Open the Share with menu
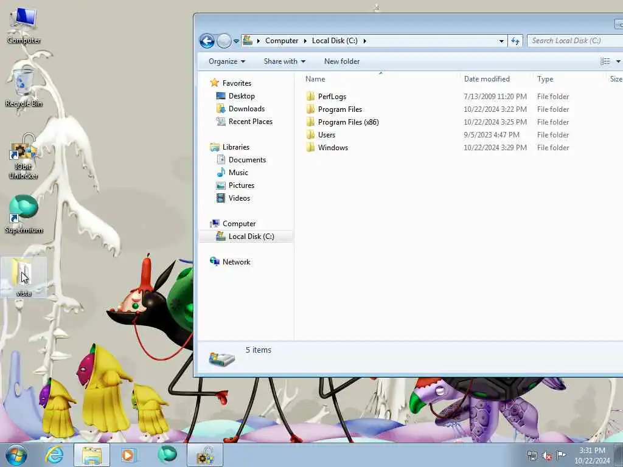The width and height of the screenshot is (623, 467). (285, 61)
